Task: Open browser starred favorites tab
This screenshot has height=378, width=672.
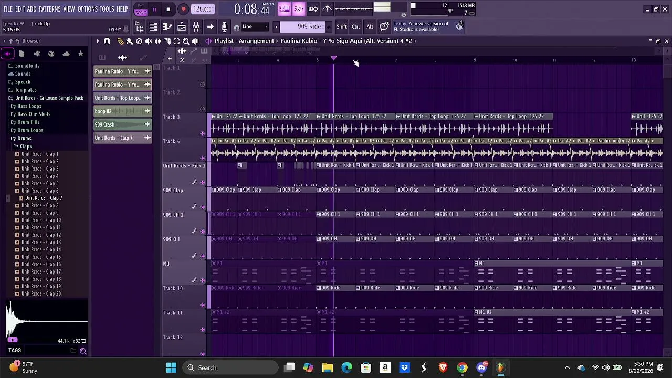Action: 81,54
